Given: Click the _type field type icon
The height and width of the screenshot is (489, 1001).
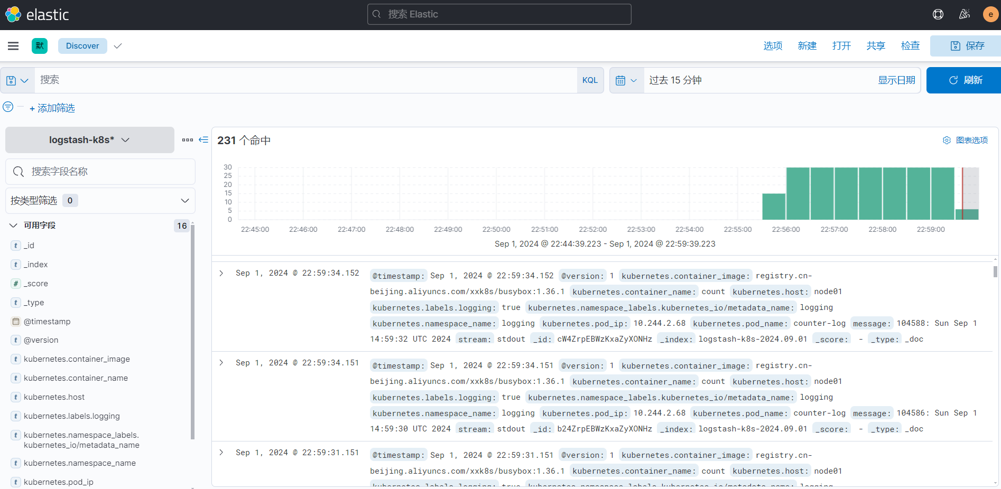Looking at the screenshot, I should pos(16,303).
